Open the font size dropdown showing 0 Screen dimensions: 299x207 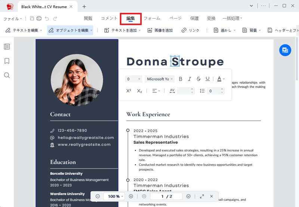coord(134,79)
